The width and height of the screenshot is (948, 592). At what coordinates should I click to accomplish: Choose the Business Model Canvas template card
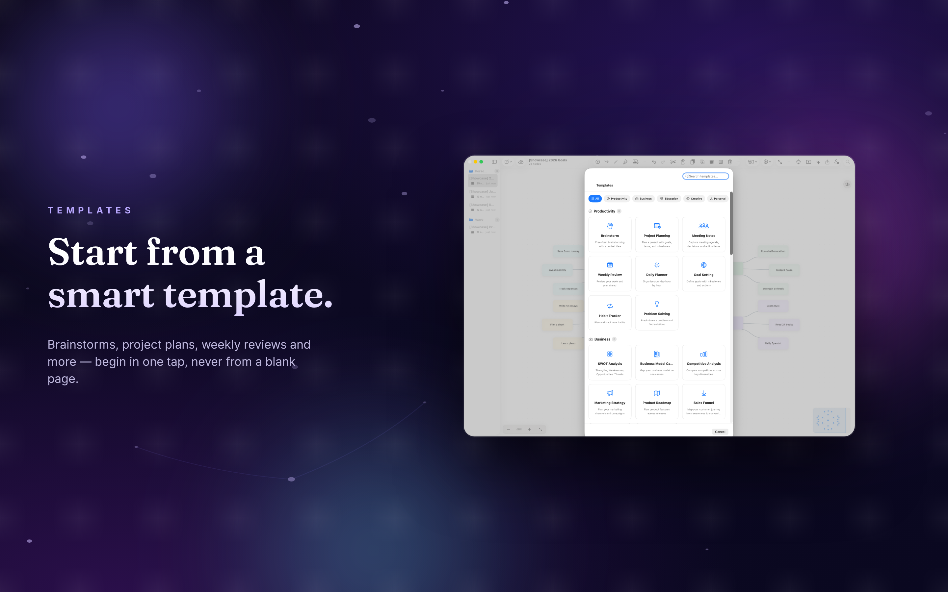[657, 362]
